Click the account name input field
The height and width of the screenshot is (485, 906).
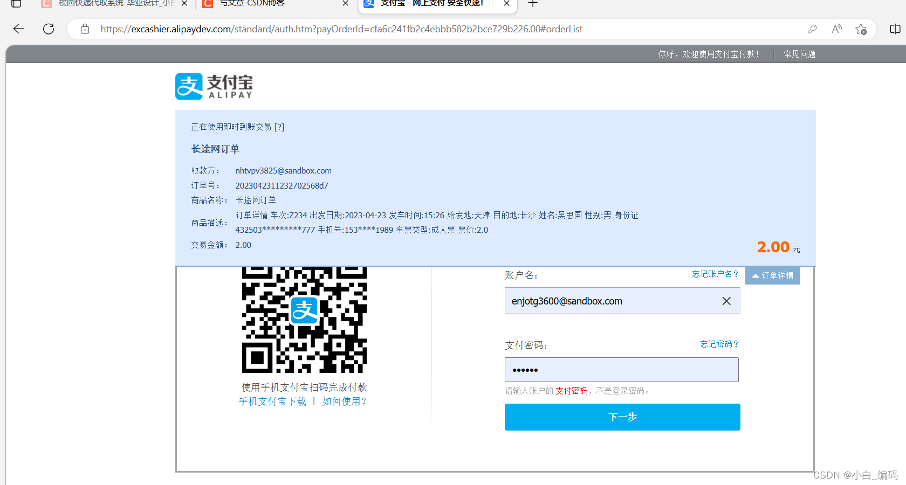pos(622,301)
